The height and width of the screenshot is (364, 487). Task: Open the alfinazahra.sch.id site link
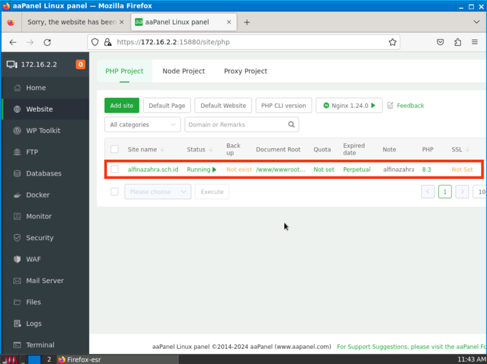click(153, 169)
